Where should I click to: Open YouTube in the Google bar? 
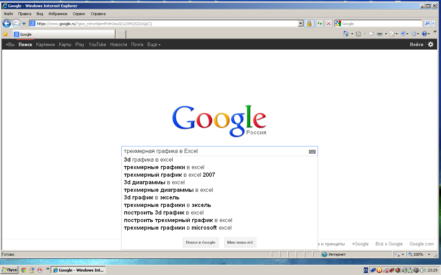click(98, 44)
